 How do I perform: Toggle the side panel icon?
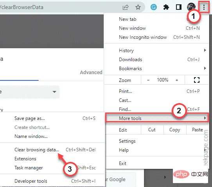click(179, 7)
